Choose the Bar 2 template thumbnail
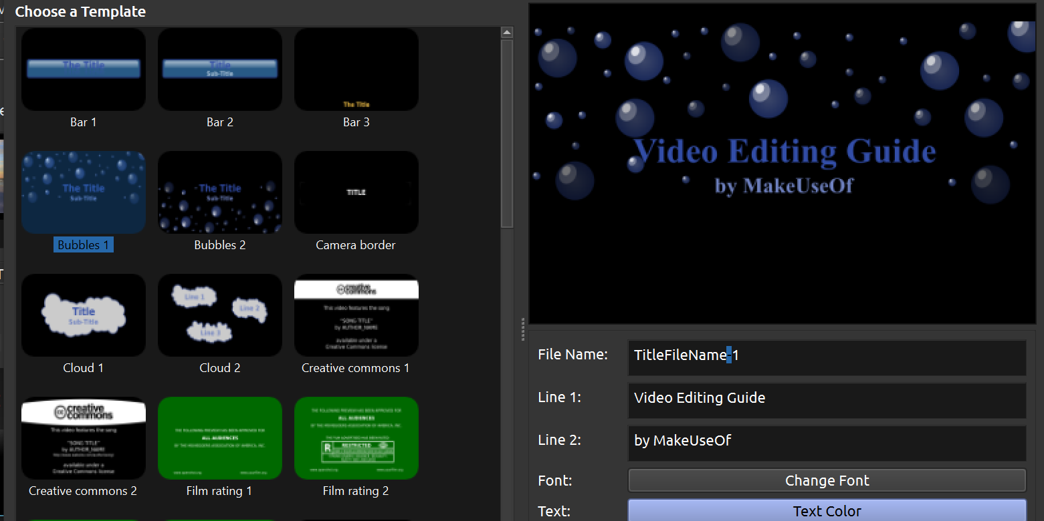This screenshot has width=1044, height=521. (x=220, y=69)
